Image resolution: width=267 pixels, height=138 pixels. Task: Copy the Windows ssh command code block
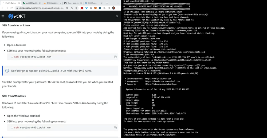[115, 128]
